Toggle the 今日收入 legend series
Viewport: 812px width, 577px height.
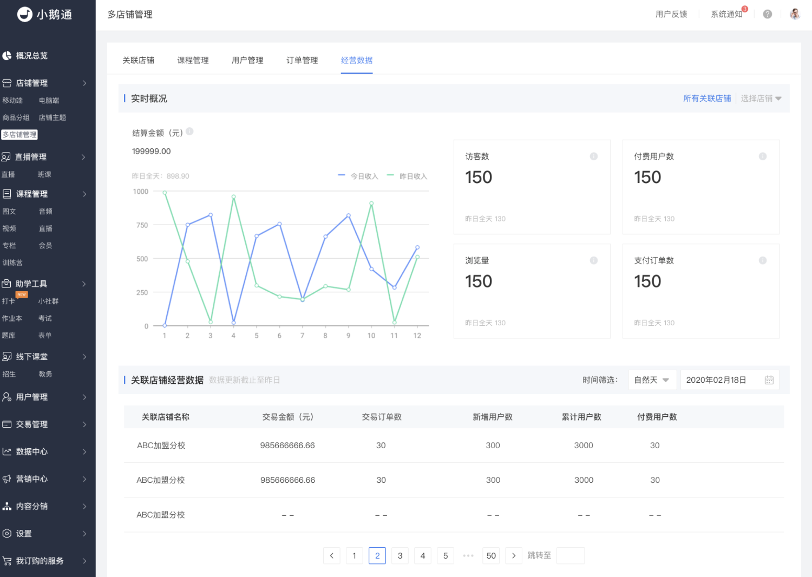pyautogui.click(x=358, y=176)
